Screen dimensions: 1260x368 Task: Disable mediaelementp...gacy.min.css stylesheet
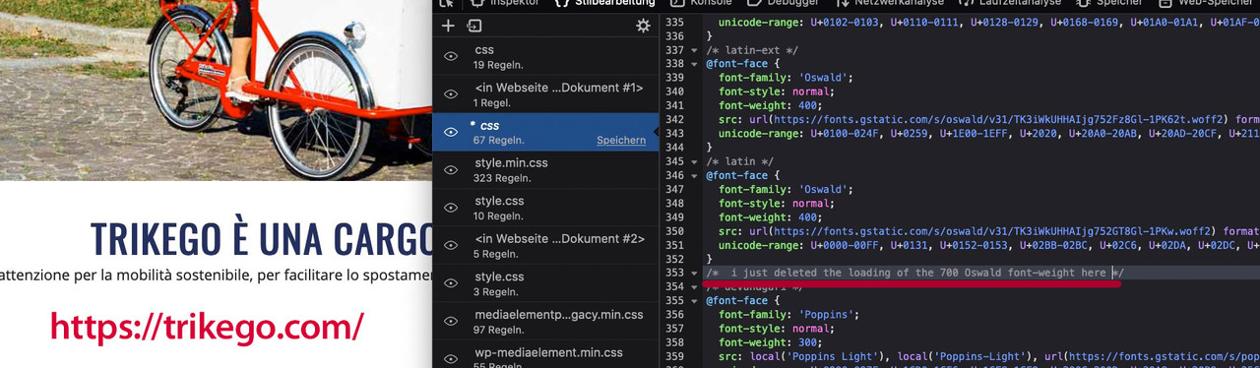(451, 322)
